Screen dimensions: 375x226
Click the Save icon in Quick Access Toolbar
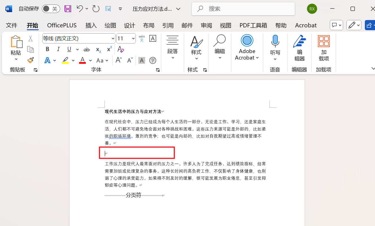tap(67, 8)
